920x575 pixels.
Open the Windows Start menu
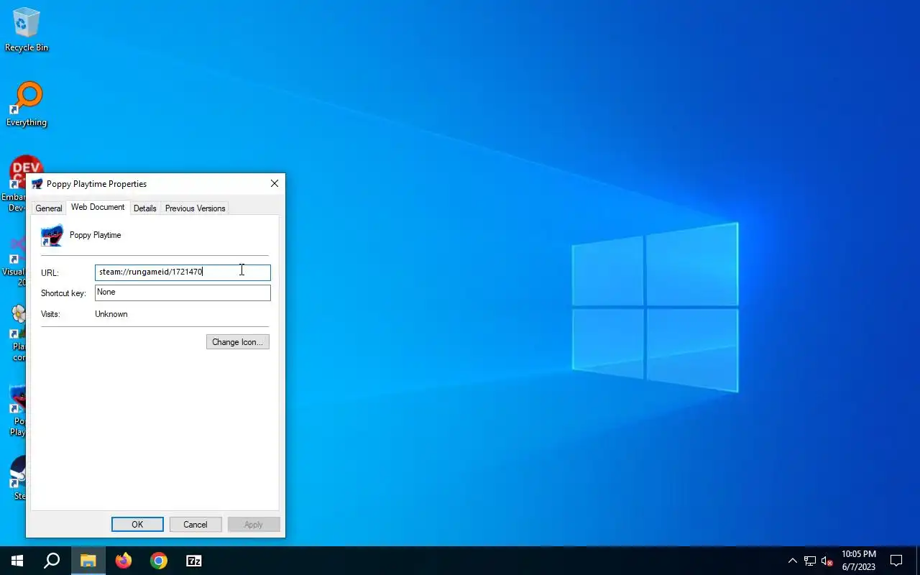click(x=17, y=561)
